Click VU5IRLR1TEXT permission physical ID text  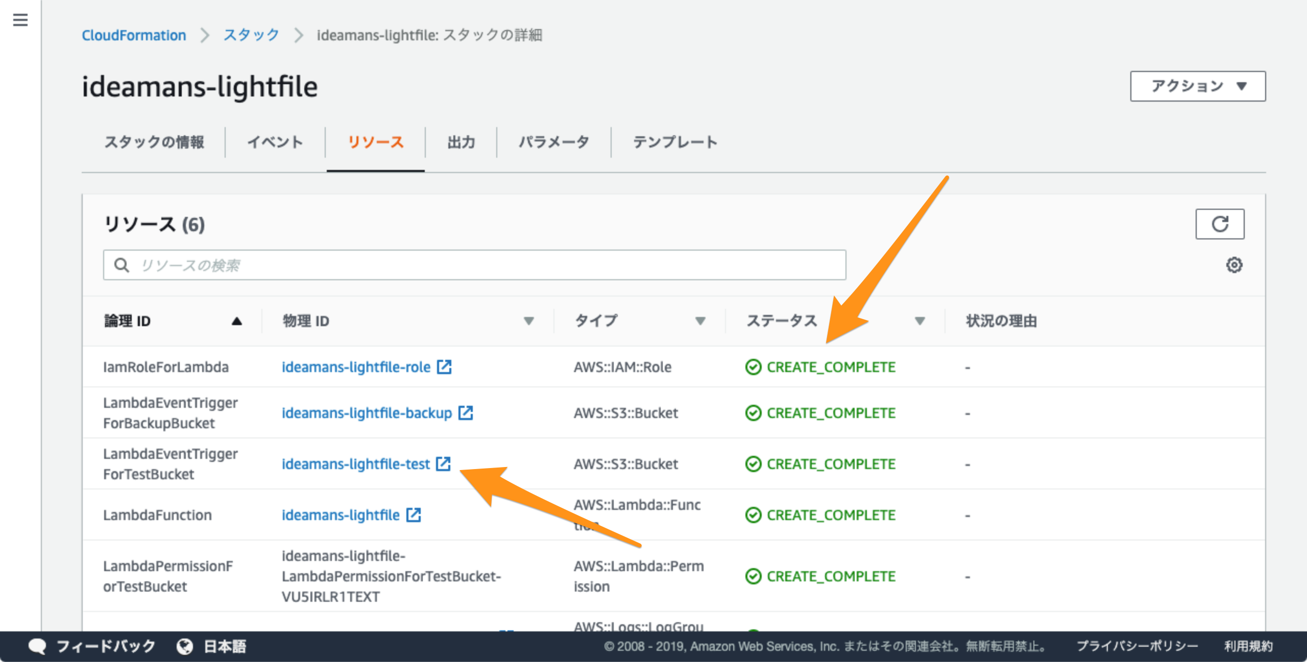tap(331, 597)
